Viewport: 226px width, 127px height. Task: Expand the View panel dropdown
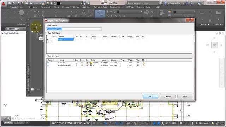(x=217, y=25)
